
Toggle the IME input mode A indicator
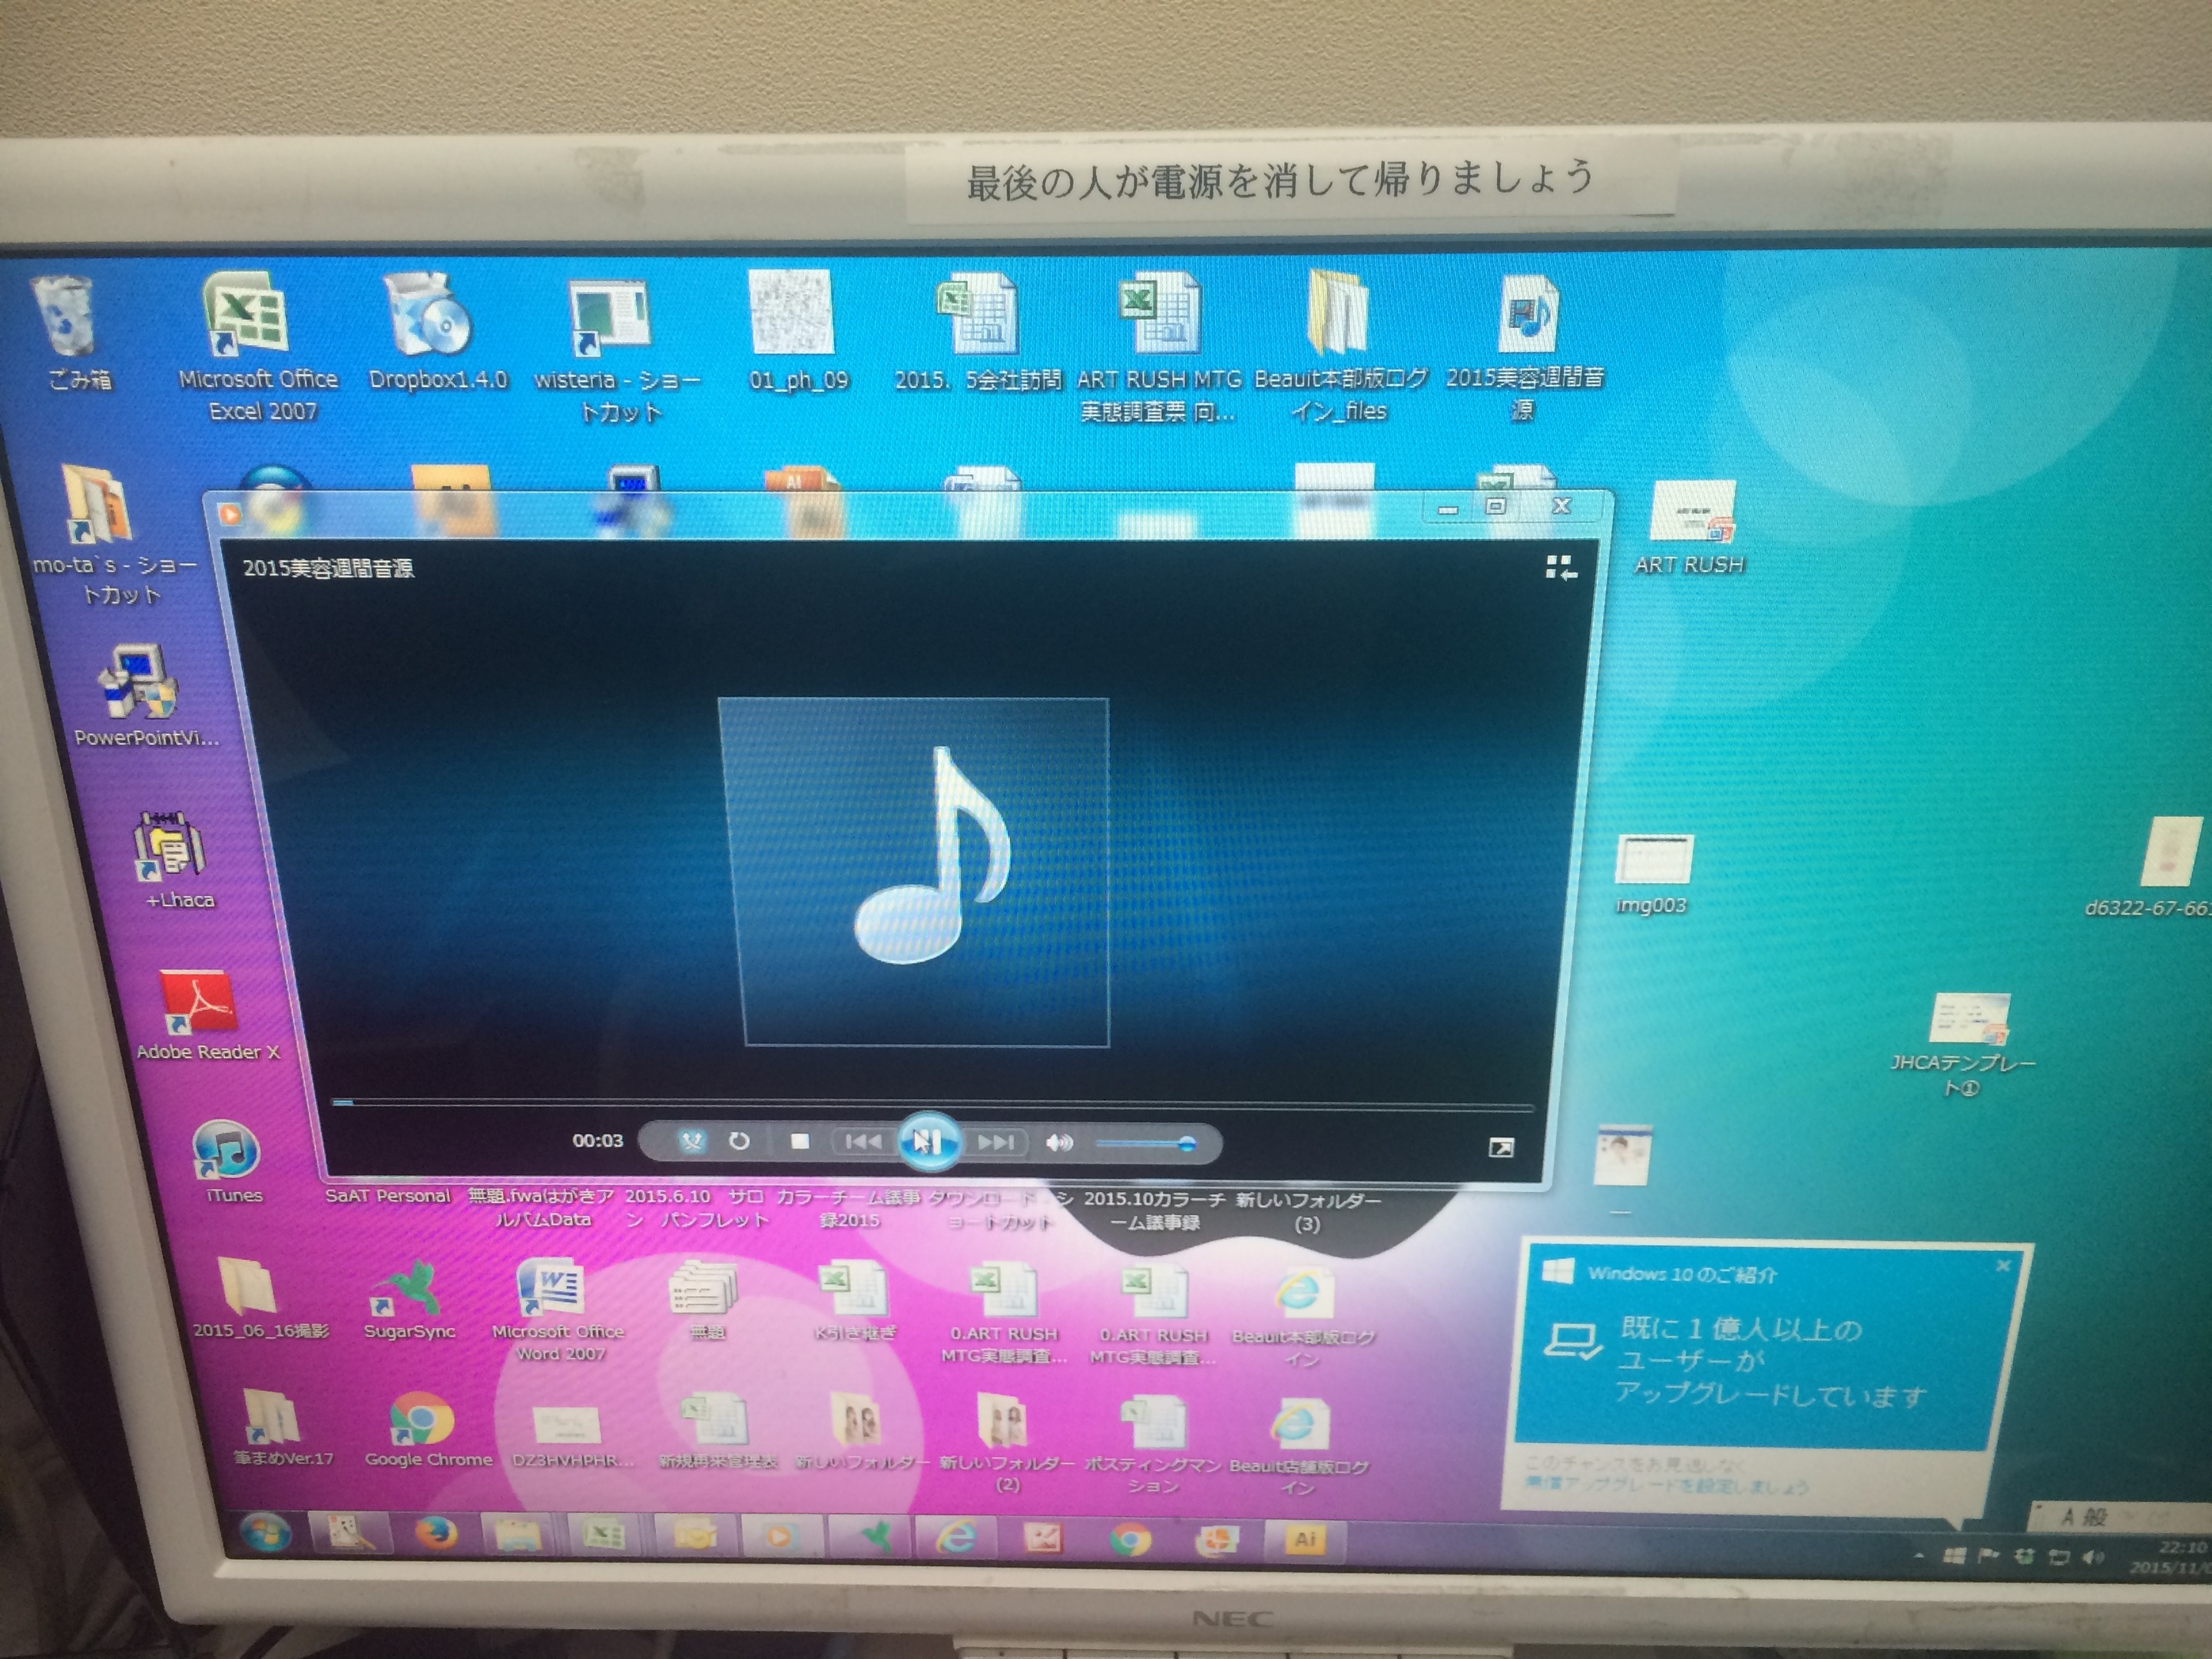2069,1516
